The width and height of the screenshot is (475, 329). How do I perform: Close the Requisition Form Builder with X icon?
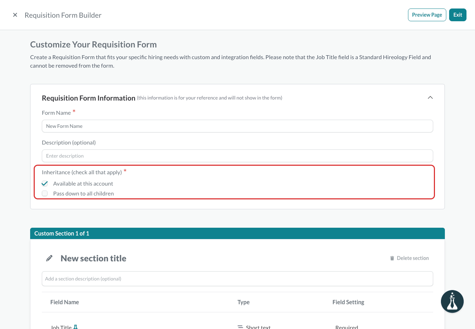click(x=15, y=15)
